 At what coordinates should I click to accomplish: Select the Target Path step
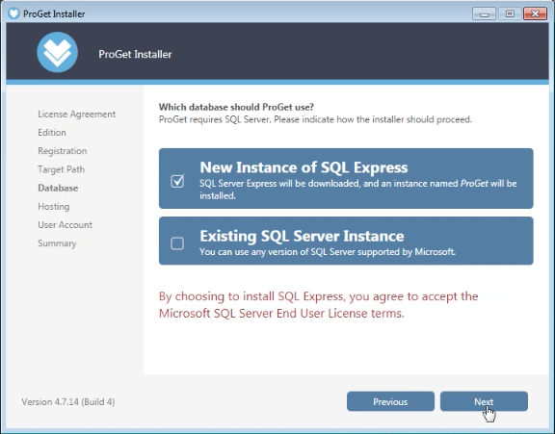pos(62,169)
